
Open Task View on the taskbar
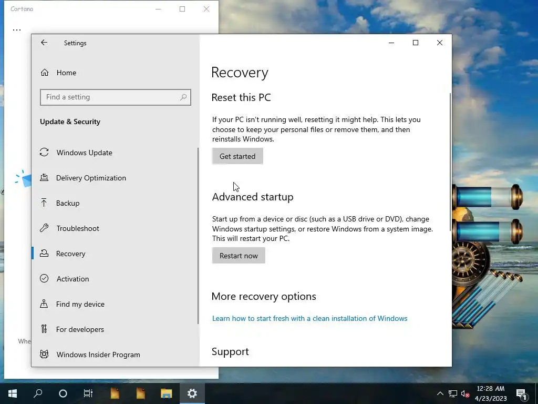(88, 393)
